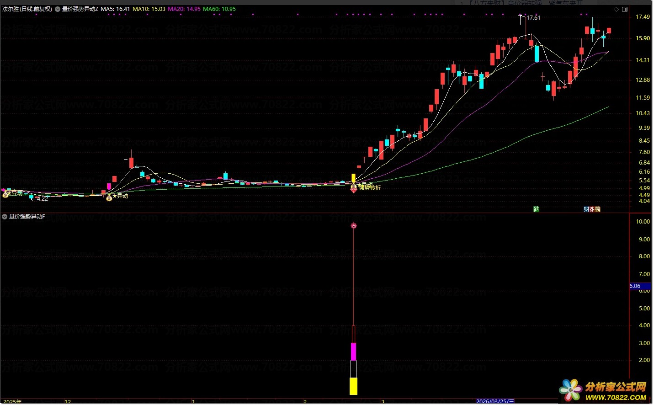Click the 6.06 value marker on sub-chart axis
Image resolution: width=654 pixels, height=405 pixels.
click(639, 286)
